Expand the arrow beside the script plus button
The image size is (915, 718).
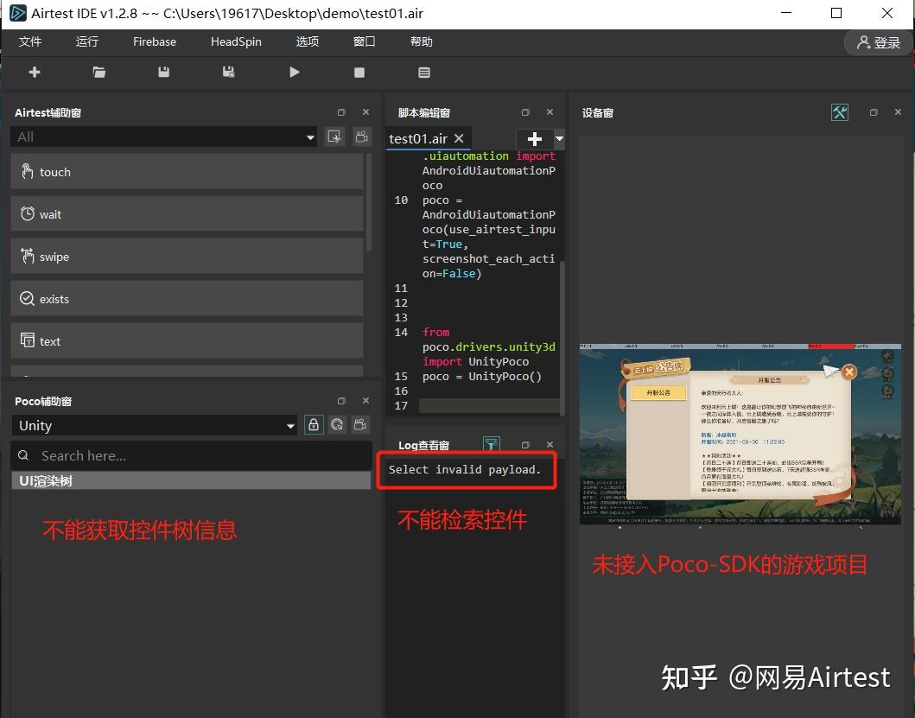tap(557, 139)
